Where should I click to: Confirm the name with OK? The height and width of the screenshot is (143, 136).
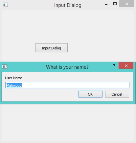(x=90, y=94)
